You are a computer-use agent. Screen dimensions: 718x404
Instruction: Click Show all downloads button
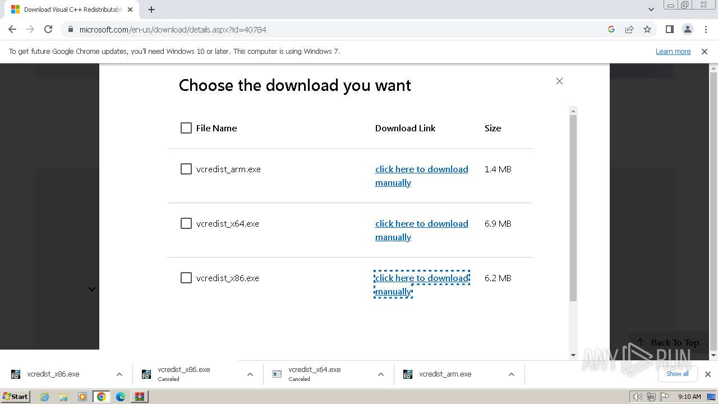677,374
